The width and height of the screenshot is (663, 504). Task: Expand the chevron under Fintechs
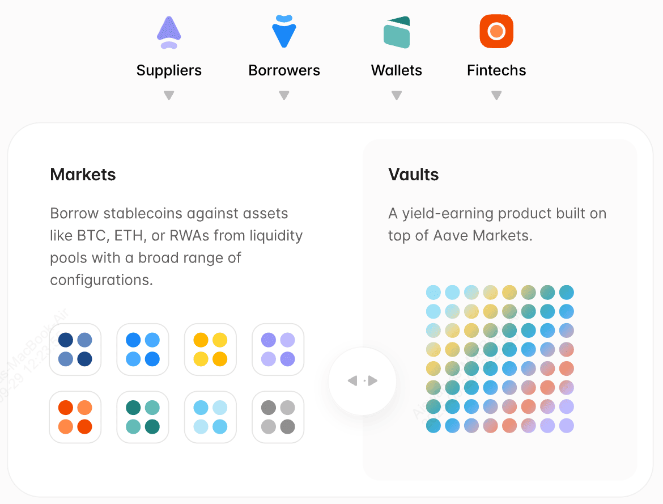click(x=496, y=96)
